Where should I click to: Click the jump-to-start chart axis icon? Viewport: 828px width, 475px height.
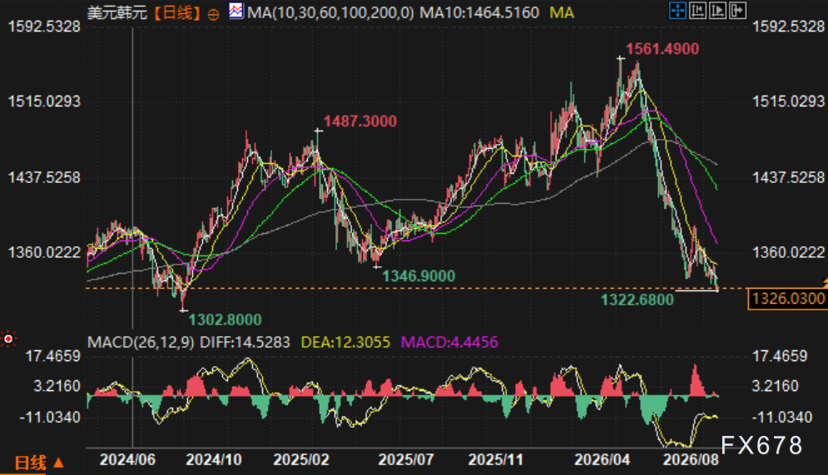[x=697, y=11]
